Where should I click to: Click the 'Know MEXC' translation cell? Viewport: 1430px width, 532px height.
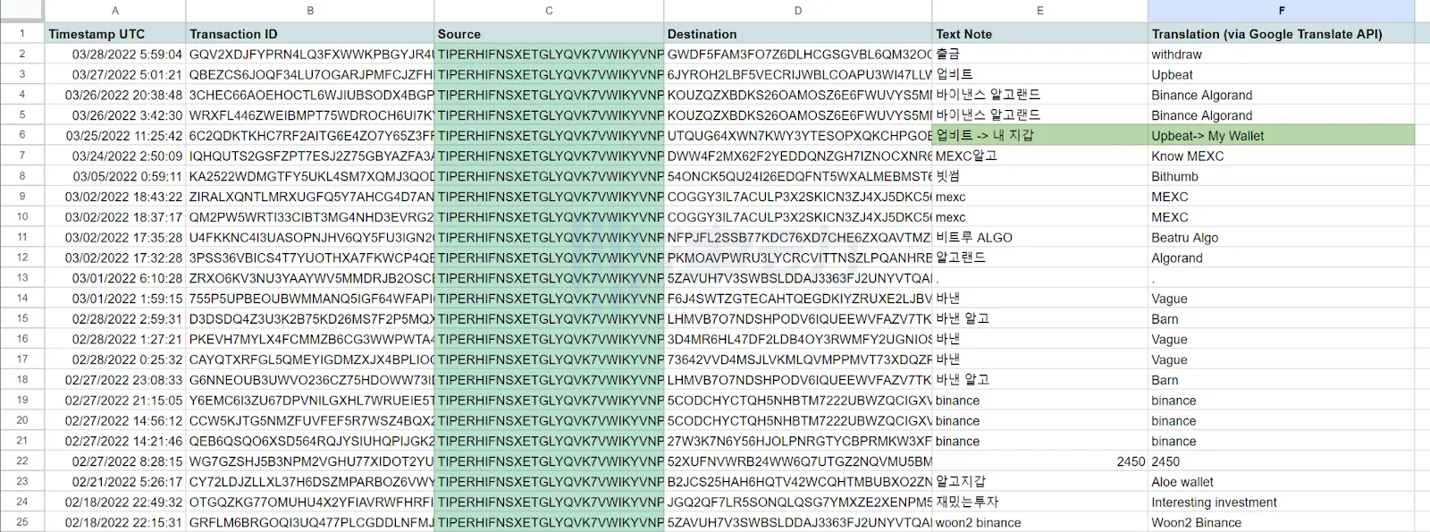(1281, 156)
